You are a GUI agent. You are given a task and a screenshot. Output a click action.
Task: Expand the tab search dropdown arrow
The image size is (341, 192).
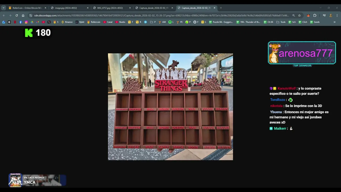click(3, 8)
